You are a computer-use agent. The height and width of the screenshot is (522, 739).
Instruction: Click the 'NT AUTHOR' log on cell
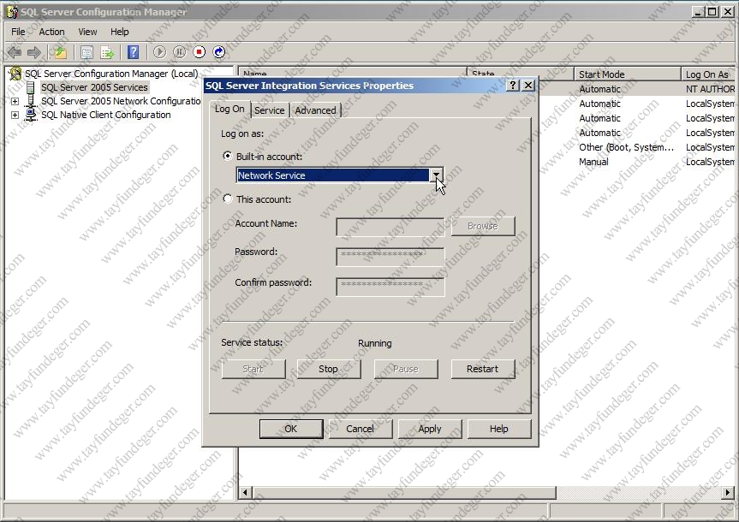710,89
